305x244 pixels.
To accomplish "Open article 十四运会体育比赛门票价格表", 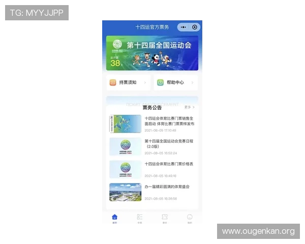I will click(x=169, y=164).
